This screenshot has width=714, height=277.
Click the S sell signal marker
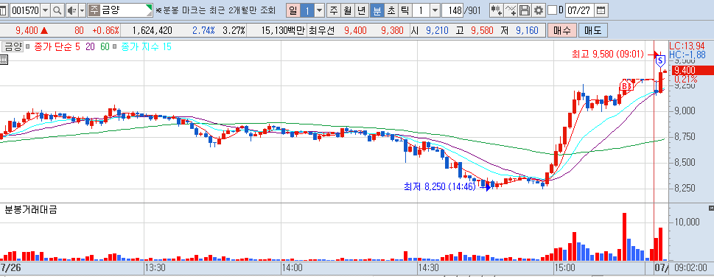[660, 60]
